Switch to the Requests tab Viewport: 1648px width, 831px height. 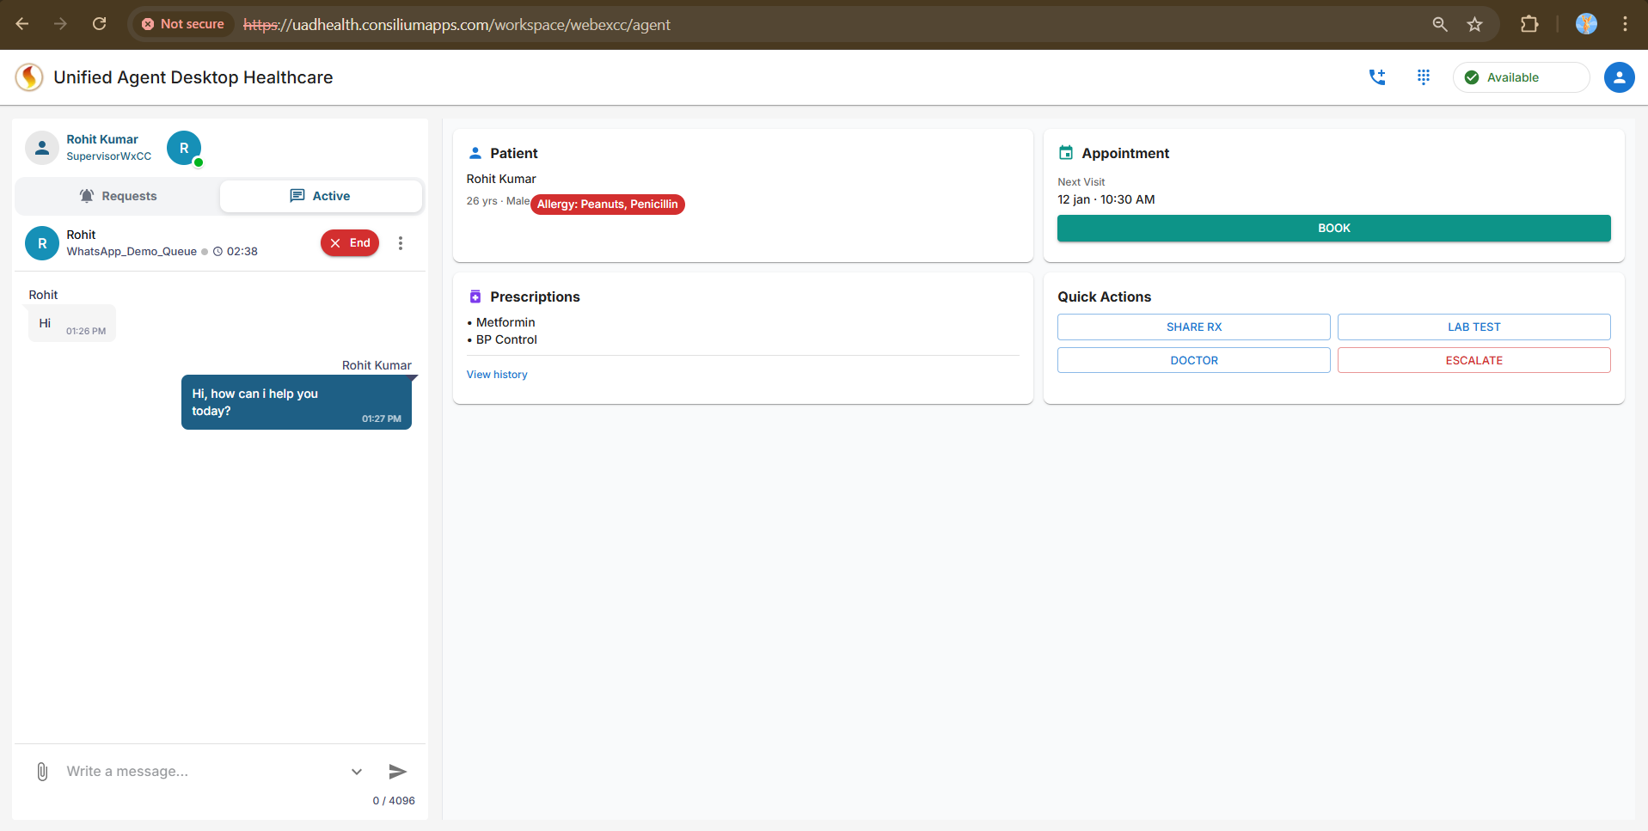tap(118, 196)
